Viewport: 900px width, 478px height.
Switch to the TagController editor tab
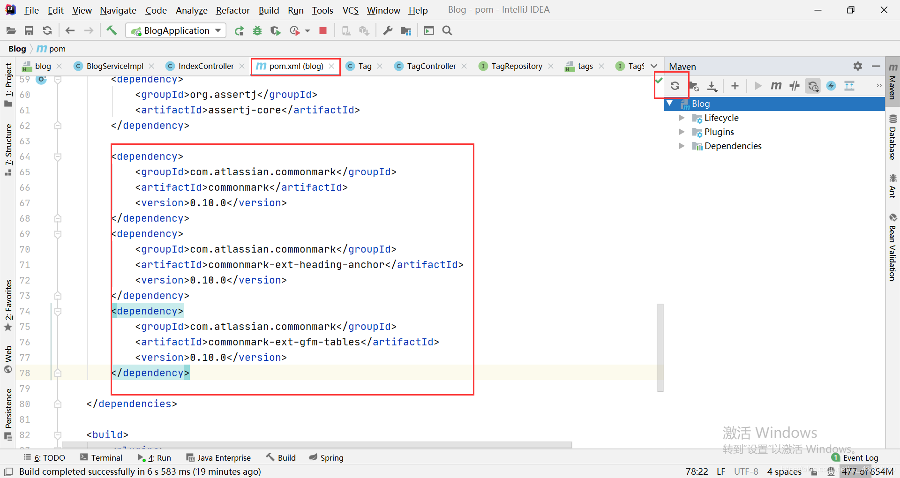[431, 66]
